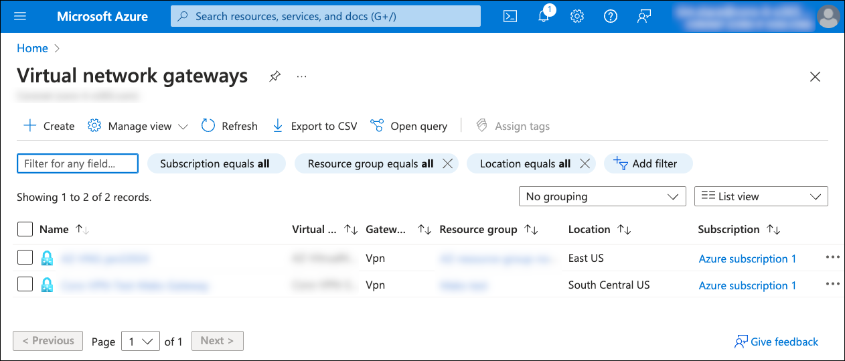Open the Help question mark icon
Image resolution: width=845 pixels, height=361 pixels.
point(611,16)
